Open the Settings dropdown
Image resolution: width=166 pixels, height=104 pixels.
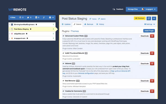(150, 24)
